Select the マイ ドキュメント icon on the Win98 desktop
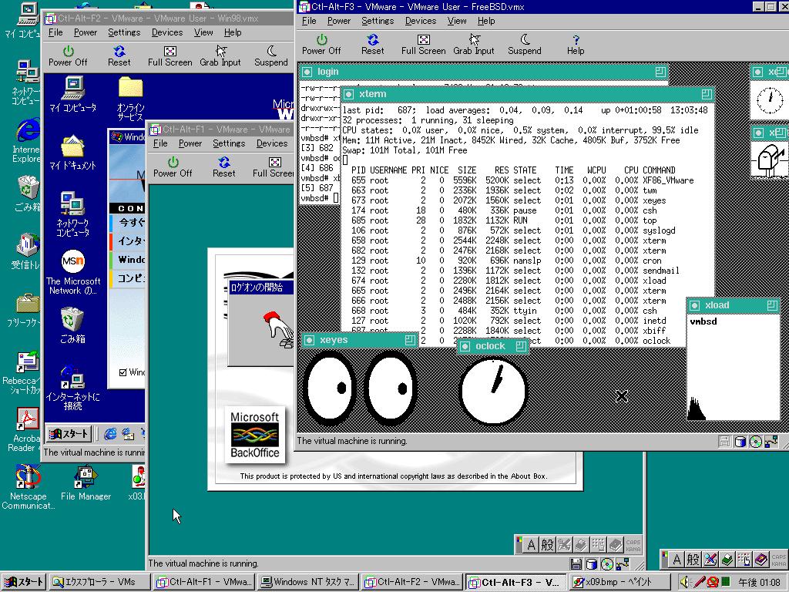789x592 pixels. (72, 153)
